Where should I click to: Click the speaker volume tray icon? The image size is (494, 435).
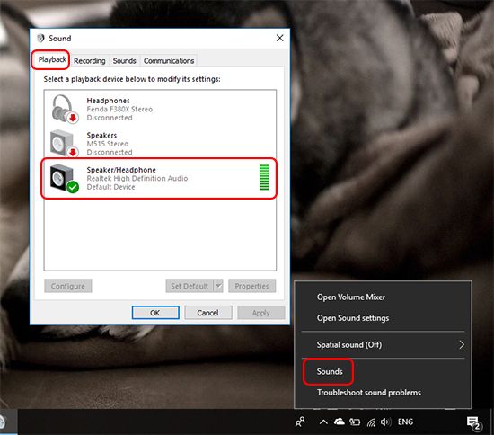385,422
